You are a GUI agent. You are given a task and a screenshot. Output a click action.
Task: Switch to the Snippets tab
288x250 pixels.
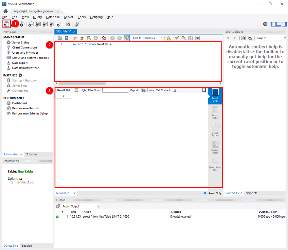tap(251, 193)
